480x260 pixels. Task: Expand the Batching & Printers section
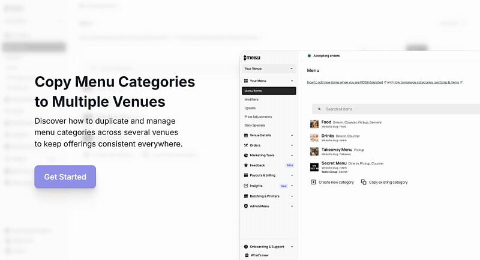pos(292,196)
